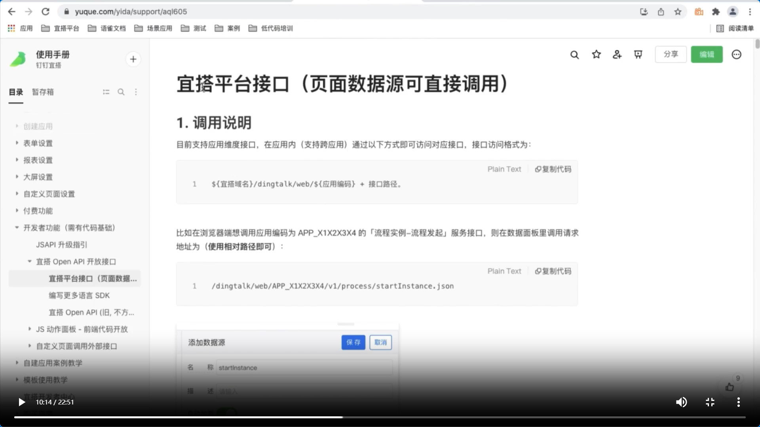Seek using the video progress bar
The width and height of the screenshot is (760, 427).
coord(380,417)
